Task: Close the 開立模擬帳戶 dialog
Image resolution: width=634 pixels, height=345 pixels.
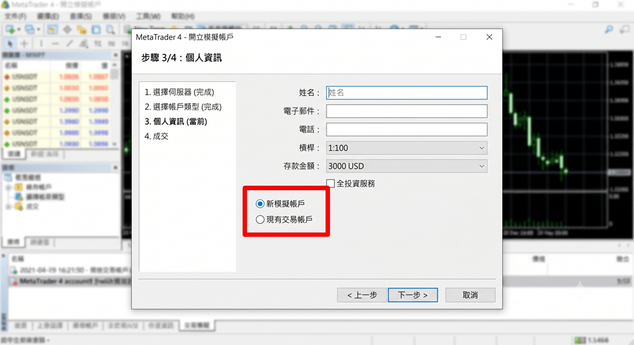Action: pyautogui.click(x=489, y=37)
